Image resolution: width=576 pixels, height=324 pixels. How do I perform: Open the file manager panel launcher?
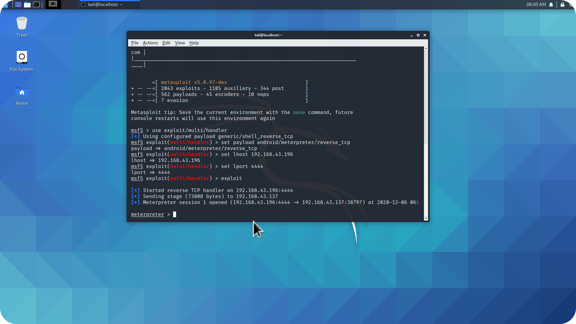[x=27, y=4]
